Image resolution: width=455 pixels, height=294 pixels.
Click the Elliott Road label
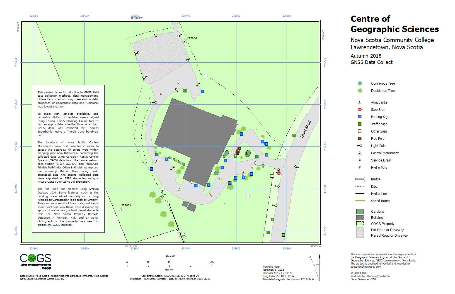tap(305, 129)
